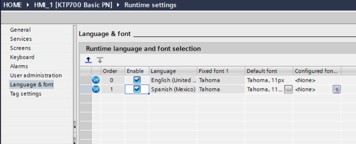The image size is (356, 144).
Task: Select globe icon of English row
Action: coord(96,80)
